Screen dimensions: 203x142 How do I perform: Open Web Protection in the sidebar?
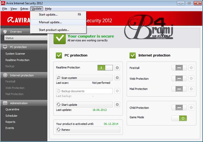(15, 88)
